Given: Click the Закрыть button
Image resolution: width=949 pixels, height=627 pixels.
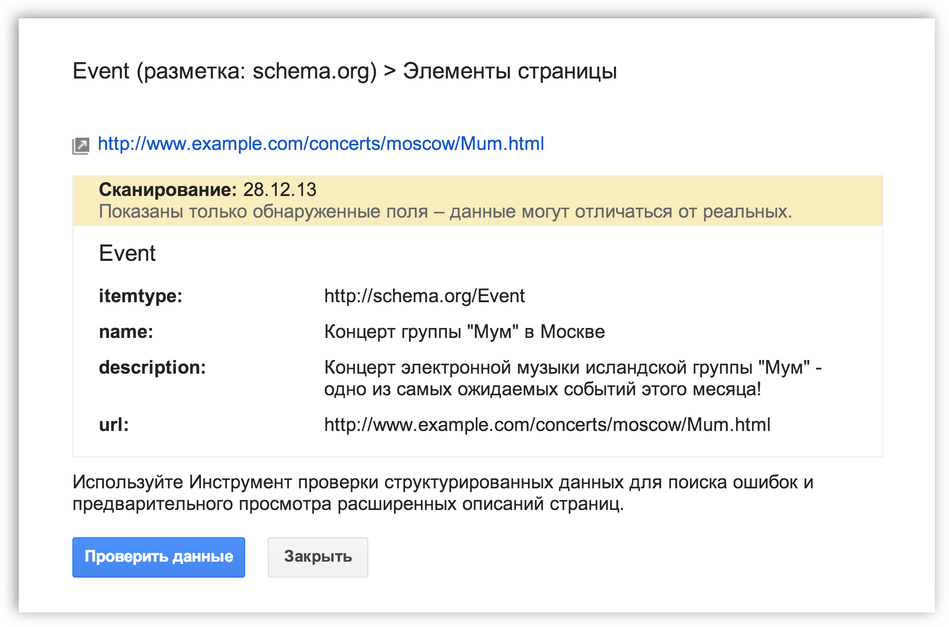Looking at the screenshot, I should pos(318,557).
